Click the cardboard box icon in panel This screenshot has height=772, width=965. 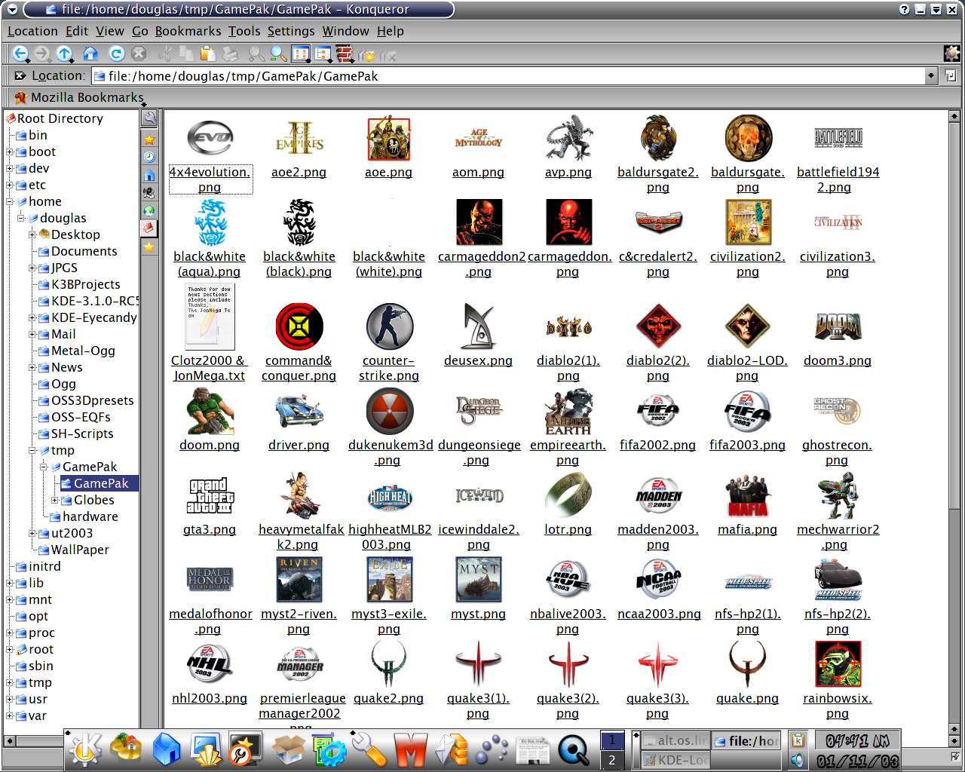[288, 751]
